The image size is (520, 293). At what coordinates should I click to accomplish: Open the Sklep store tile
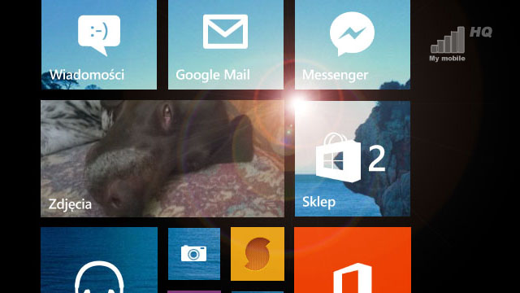[x=352, y=159]
